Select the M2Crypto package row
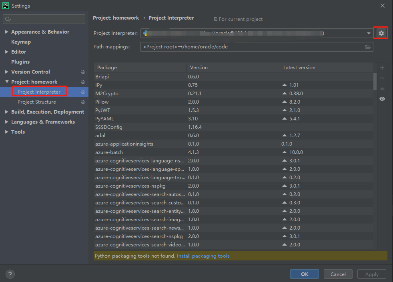Screen dimensions: 393x282 click(x=234, y=94)
